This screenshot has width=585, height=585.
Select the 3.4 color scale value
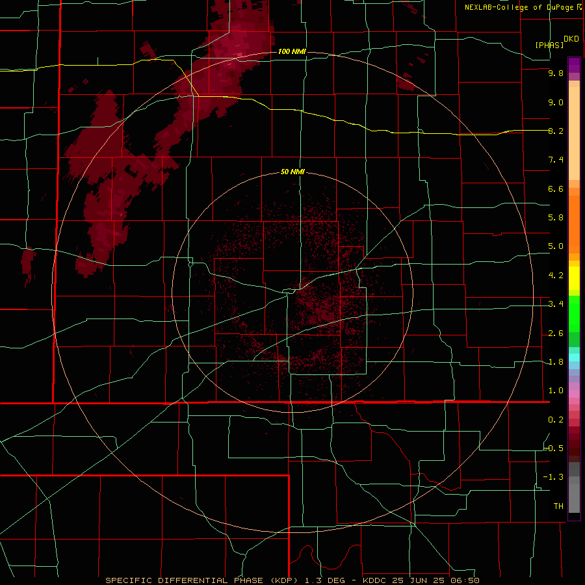(556, 304)
